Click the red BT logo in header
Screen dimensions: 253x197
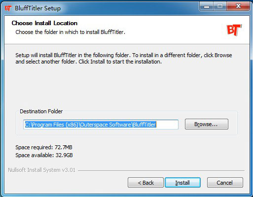click(234, 30)
